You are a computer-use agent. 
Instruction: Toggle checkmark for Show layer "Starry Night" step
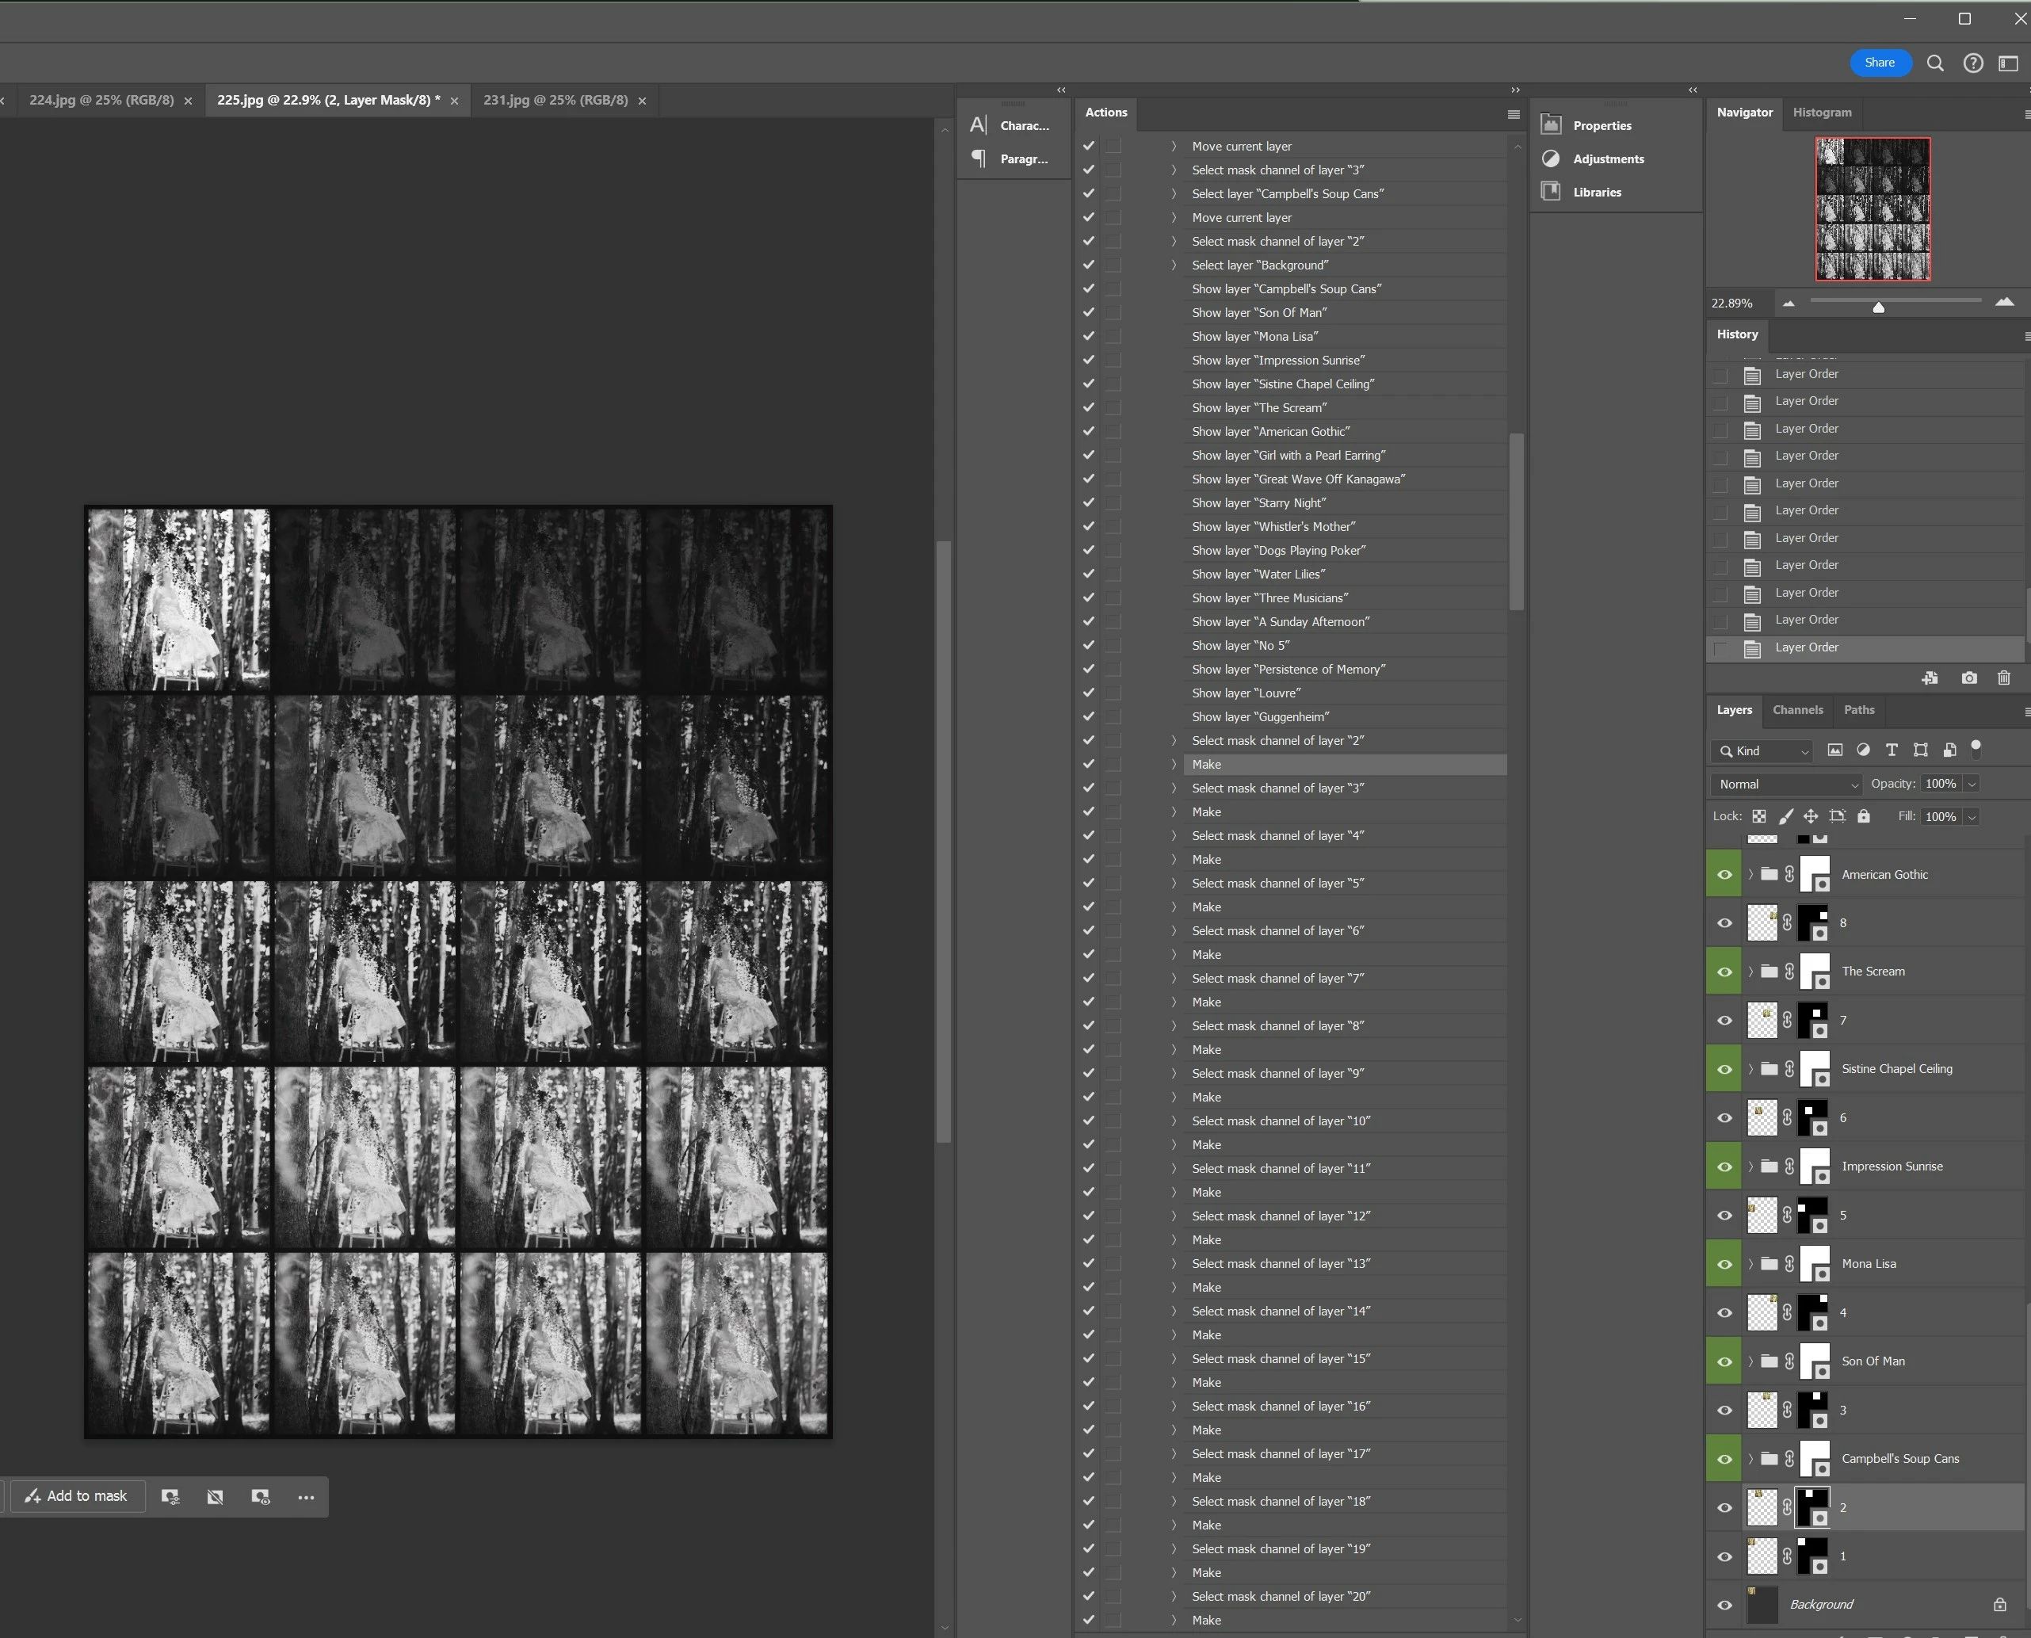coord(1089,503)
